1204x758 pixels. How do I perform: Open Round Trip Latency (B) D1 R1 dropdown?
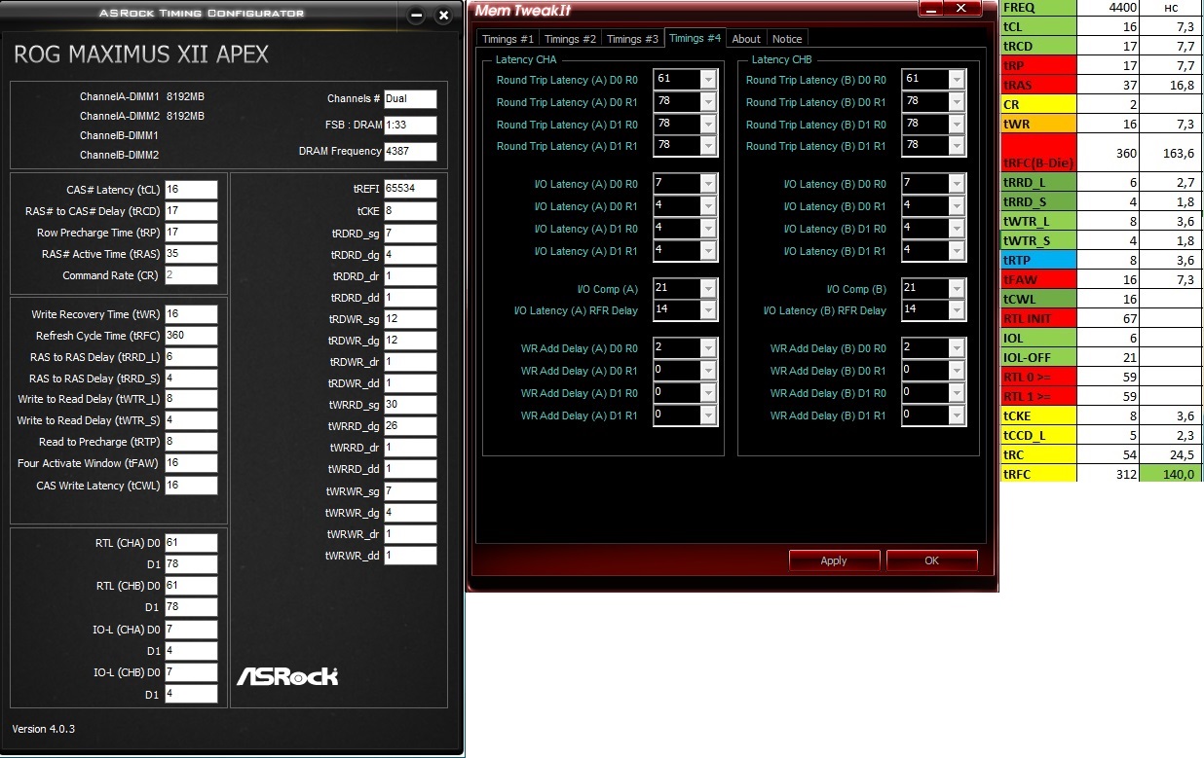click(956, 146)
